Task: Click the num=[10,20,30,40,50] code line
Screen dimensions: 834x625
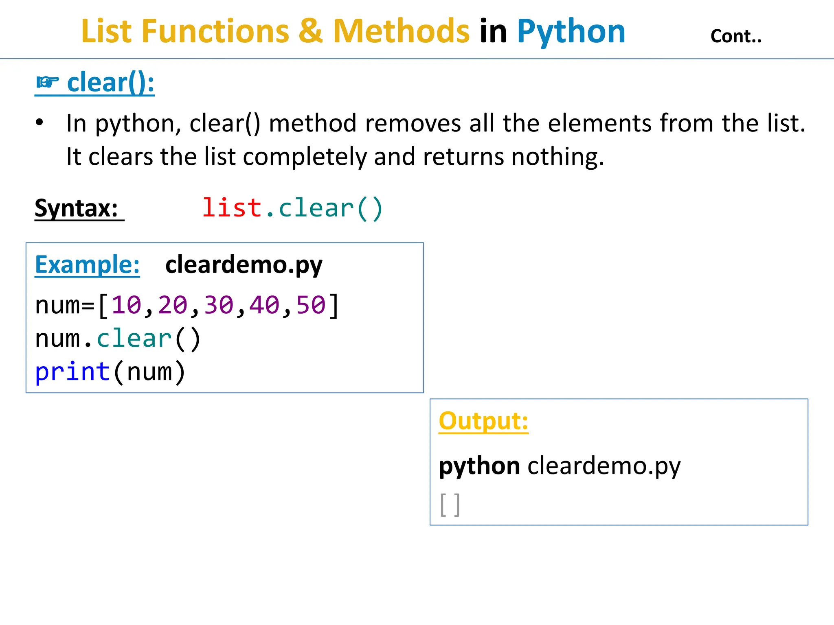Action: pyautogui.click(x=187, y=305)
